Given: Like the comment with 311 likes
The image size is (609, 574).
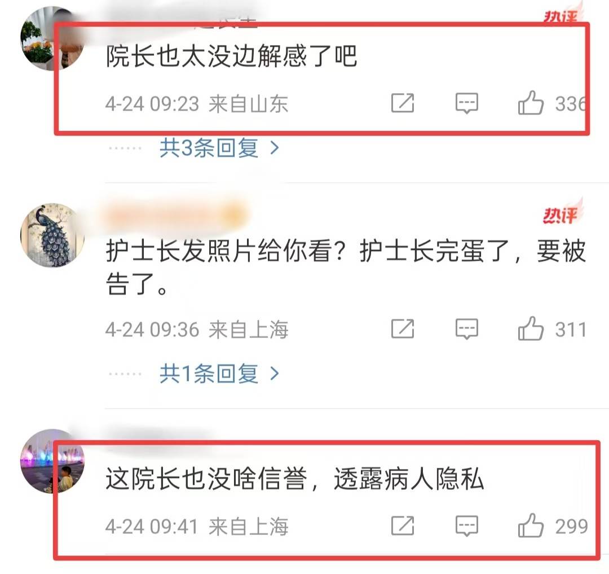Looking at the screenshot, I should click(530, 329).
